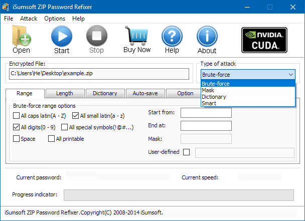Switch to the Length tab
The width and height of the screenshot is (305, 221).
point(65,93)
